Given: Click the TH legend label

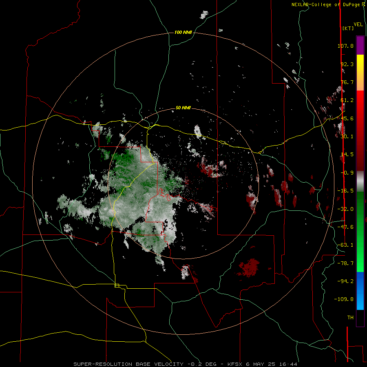Looking at the screenshot, I should (x=350, y=318).
